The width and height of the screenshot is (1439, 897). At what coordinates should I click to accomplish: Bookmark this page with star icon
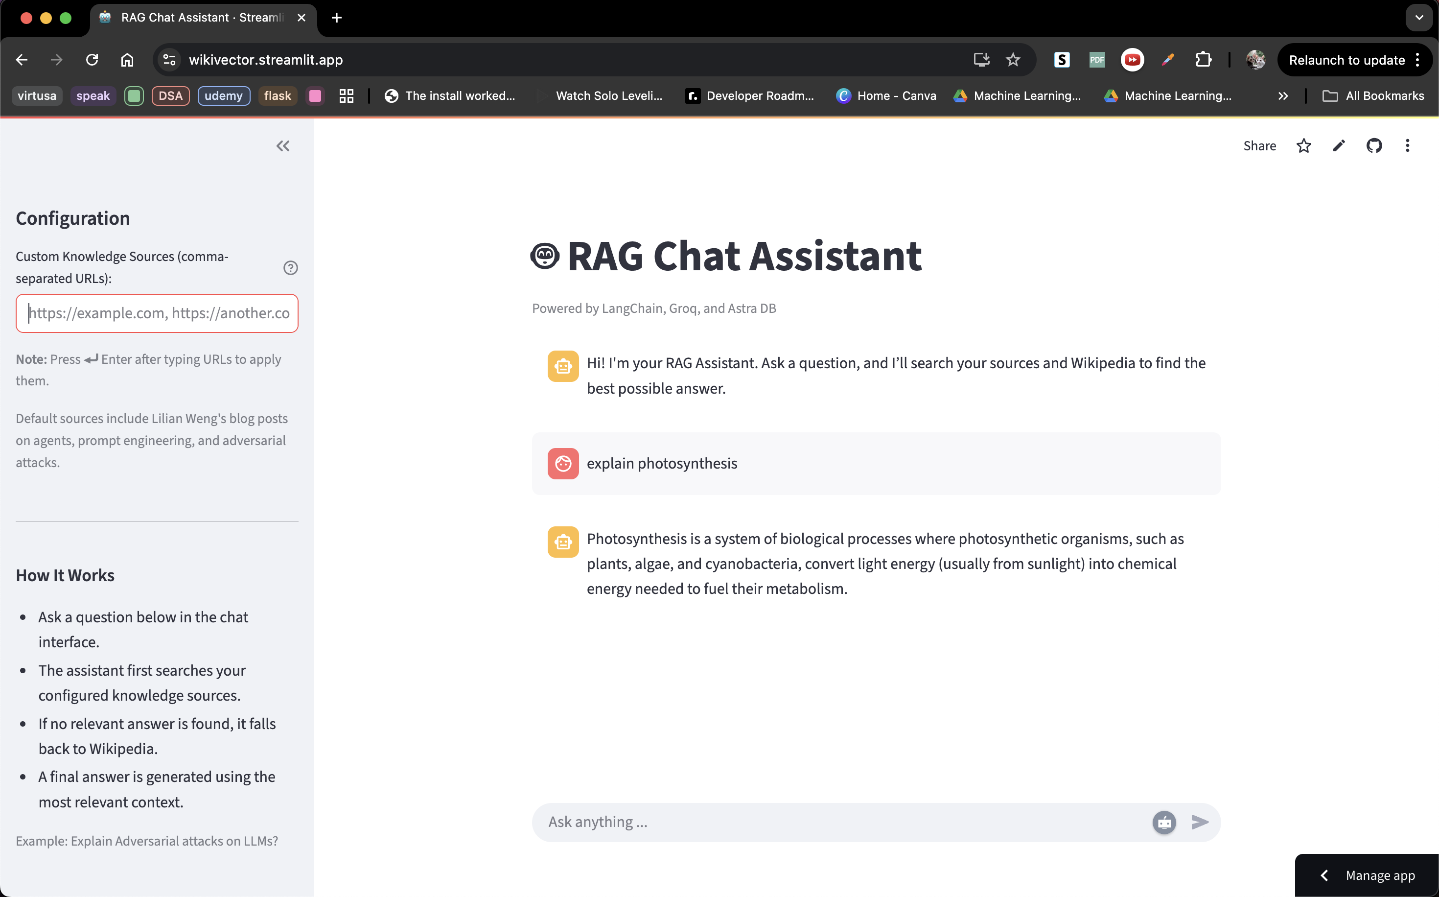click(1013, 60)
